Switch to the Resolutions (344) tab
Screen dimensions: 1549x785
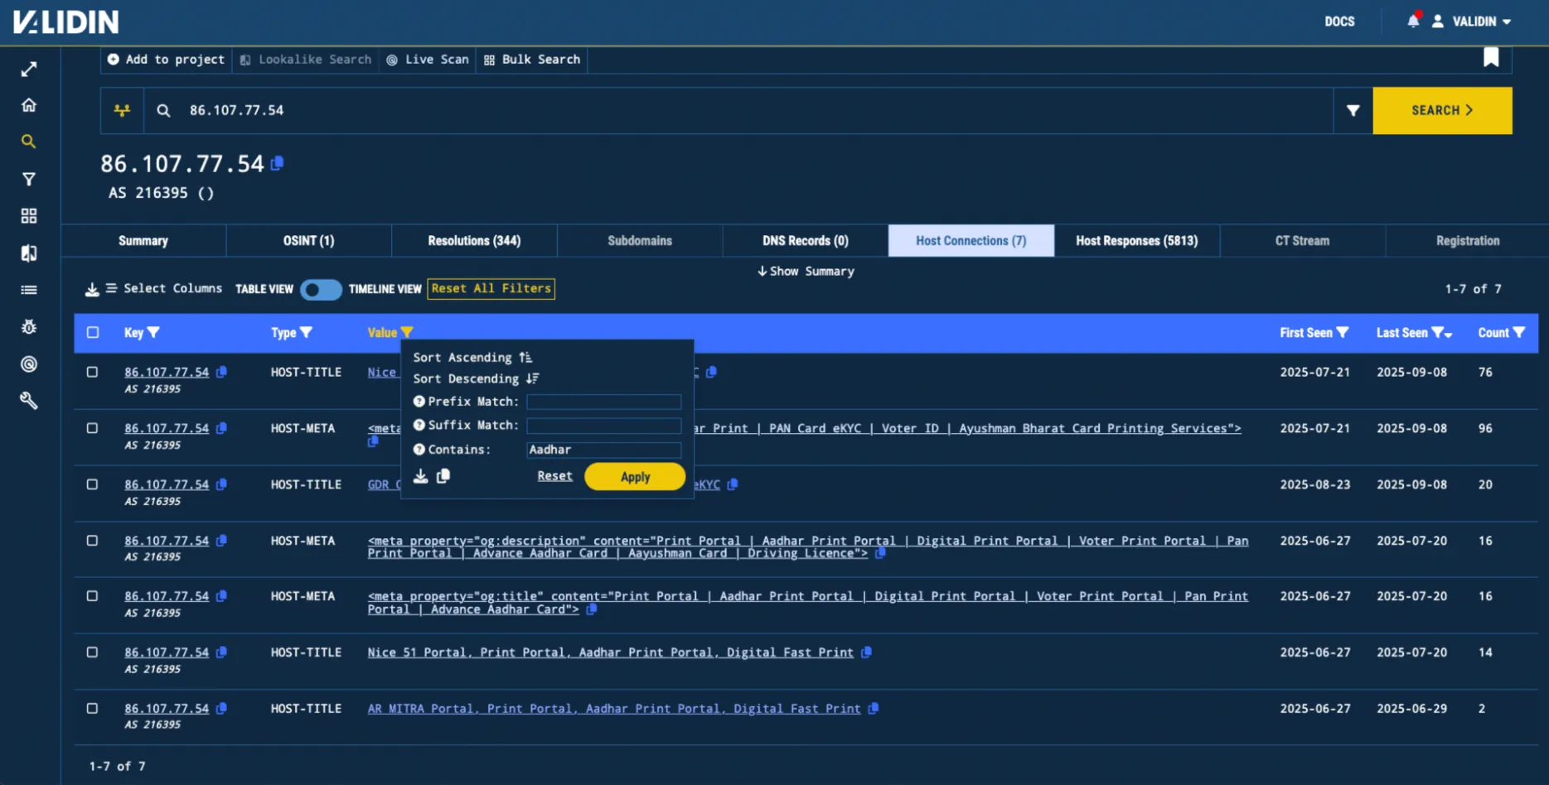pyautogui.click(x=474, y=241)
